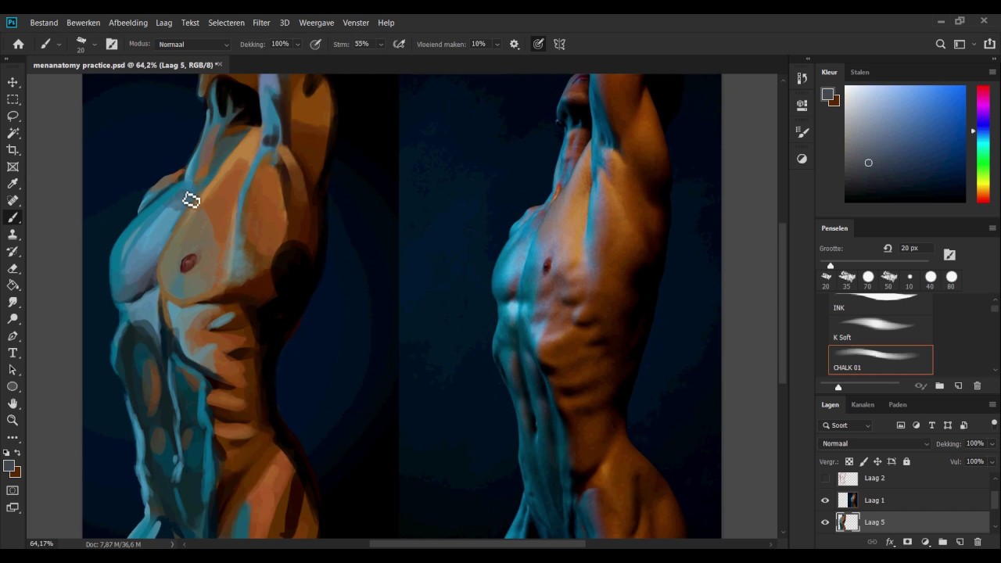Click the Home icon in options bar
This screenshot has height=563, width=1001.
18,45
